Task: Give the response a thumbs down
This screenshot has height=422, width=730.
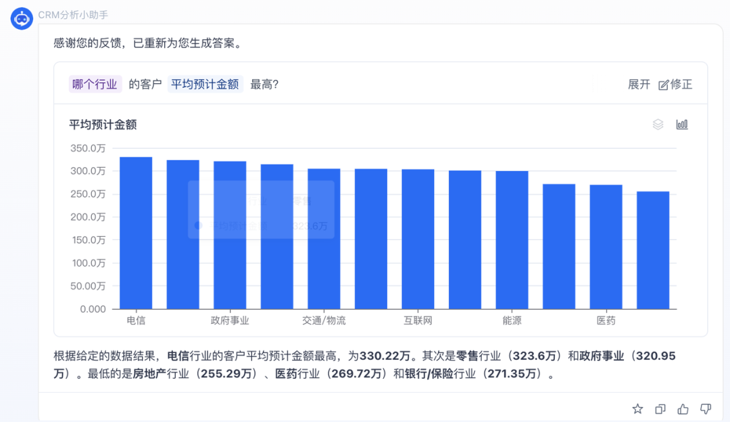Action: 706,408
